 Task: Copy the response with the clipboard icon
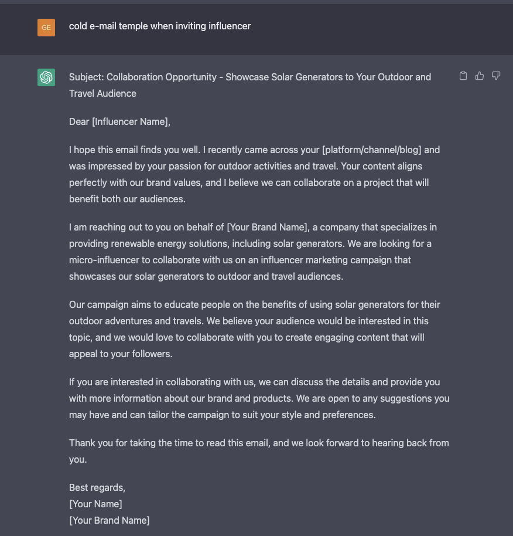click(463, 76)
